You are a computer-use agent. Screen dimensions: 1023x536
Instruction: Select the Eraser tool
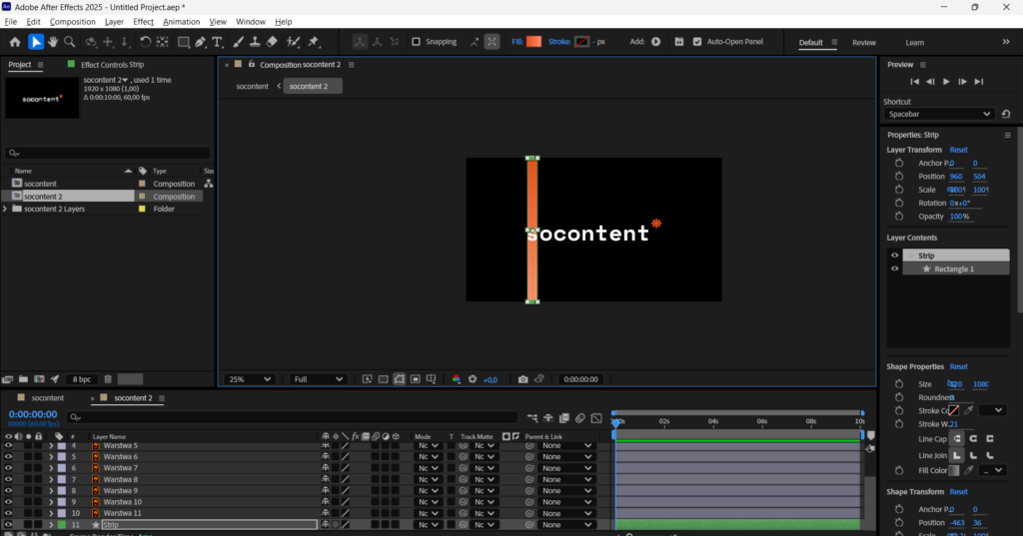(x=272, y=42)
